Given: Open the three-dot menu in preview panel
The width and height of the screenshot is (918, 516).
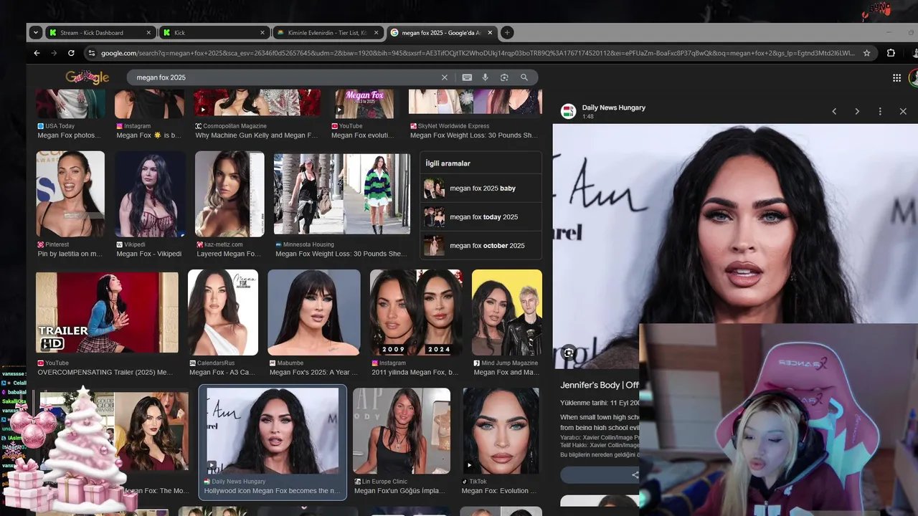Looking at the screenshot, I should coord(880,111).
